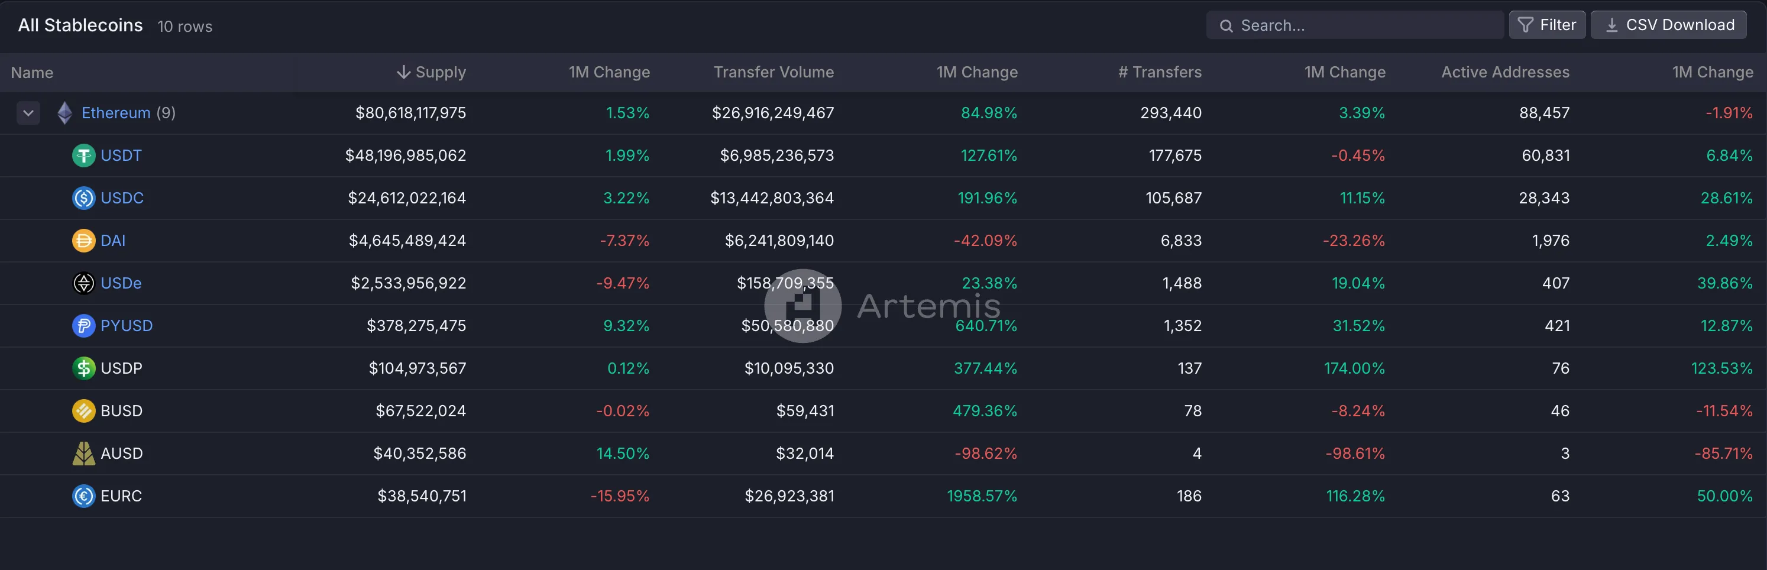Click USDT active addresses 60,831

coord(1545,156)
